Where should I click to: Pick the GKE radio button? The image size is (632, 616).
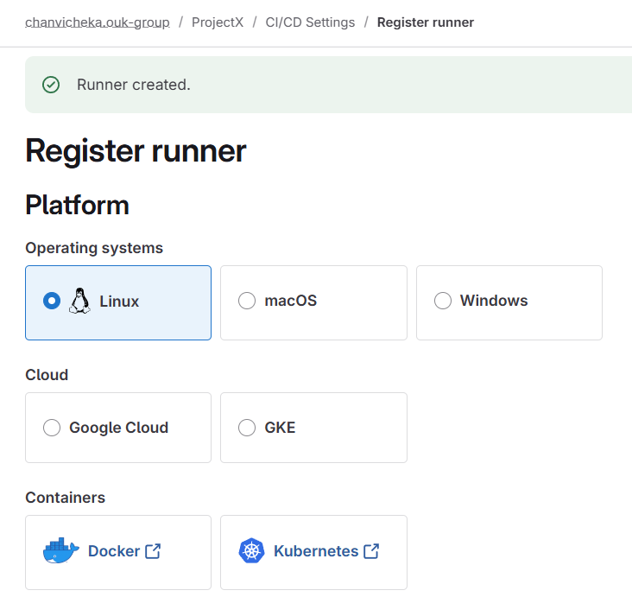pos(247,428)
